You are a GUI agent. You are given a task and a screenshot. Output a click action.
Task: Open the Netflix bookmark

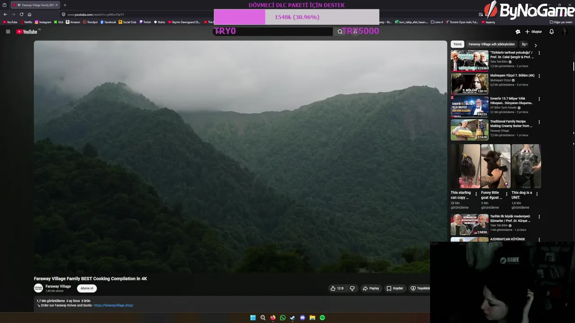click(26, 22)
